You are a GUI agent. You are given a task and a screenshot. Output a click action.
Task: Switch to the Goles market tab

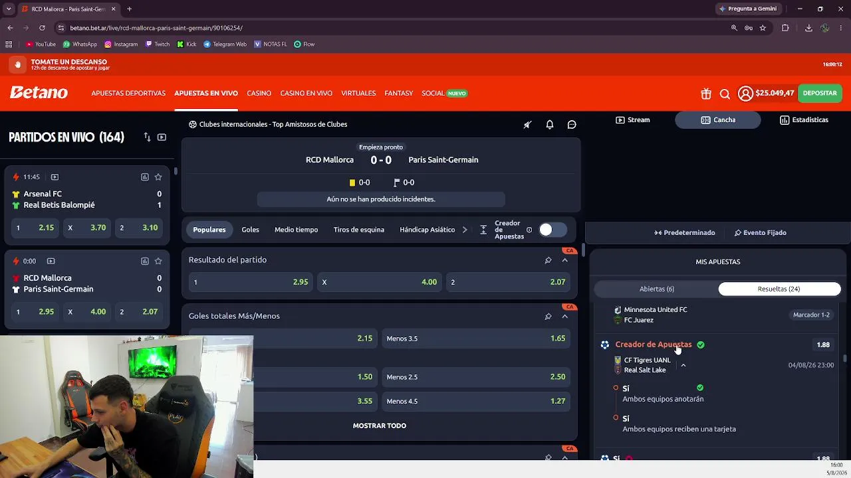click(x=251, y=230)
